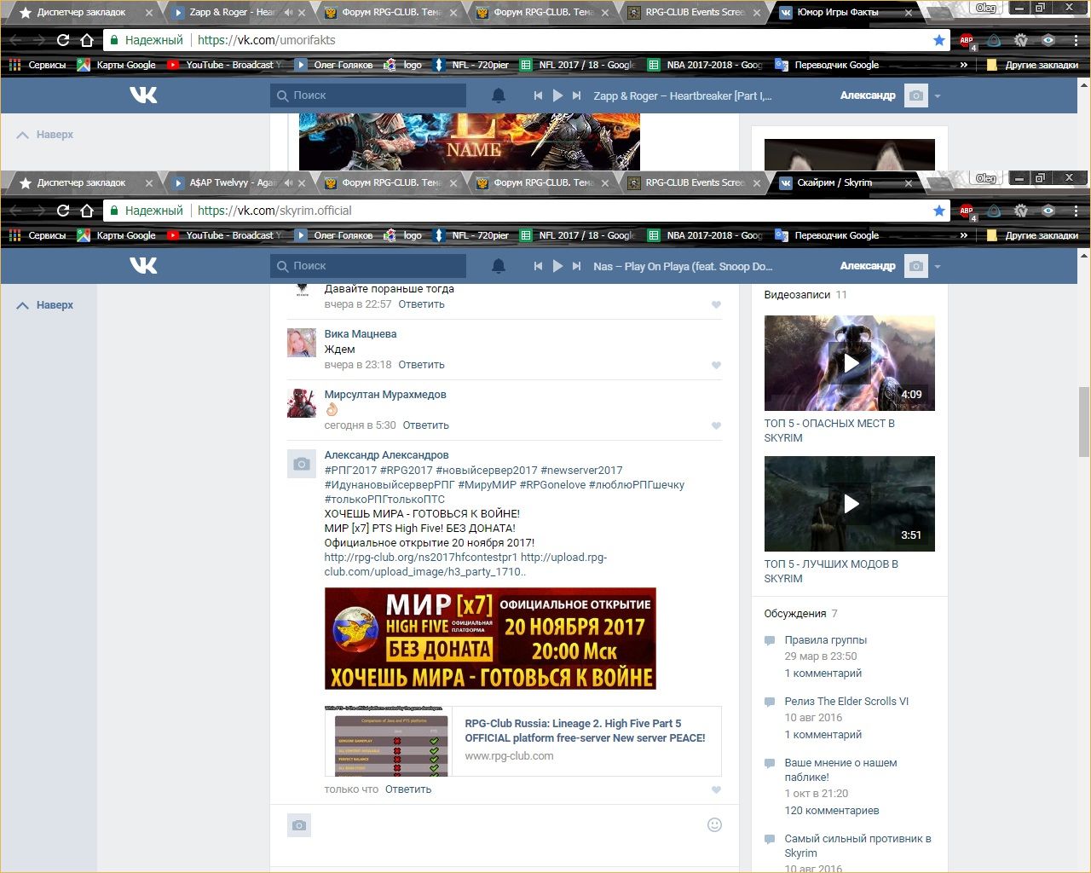The height and width of the screenshot is (873, 1091).
Task: Toggle bookmark star for umorifakts page
Action: tap(939, 40)
